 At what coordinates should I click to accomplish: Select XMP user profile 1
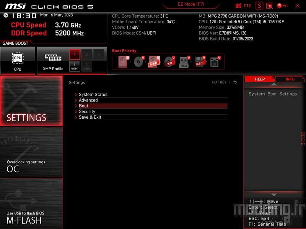point(75,66)
